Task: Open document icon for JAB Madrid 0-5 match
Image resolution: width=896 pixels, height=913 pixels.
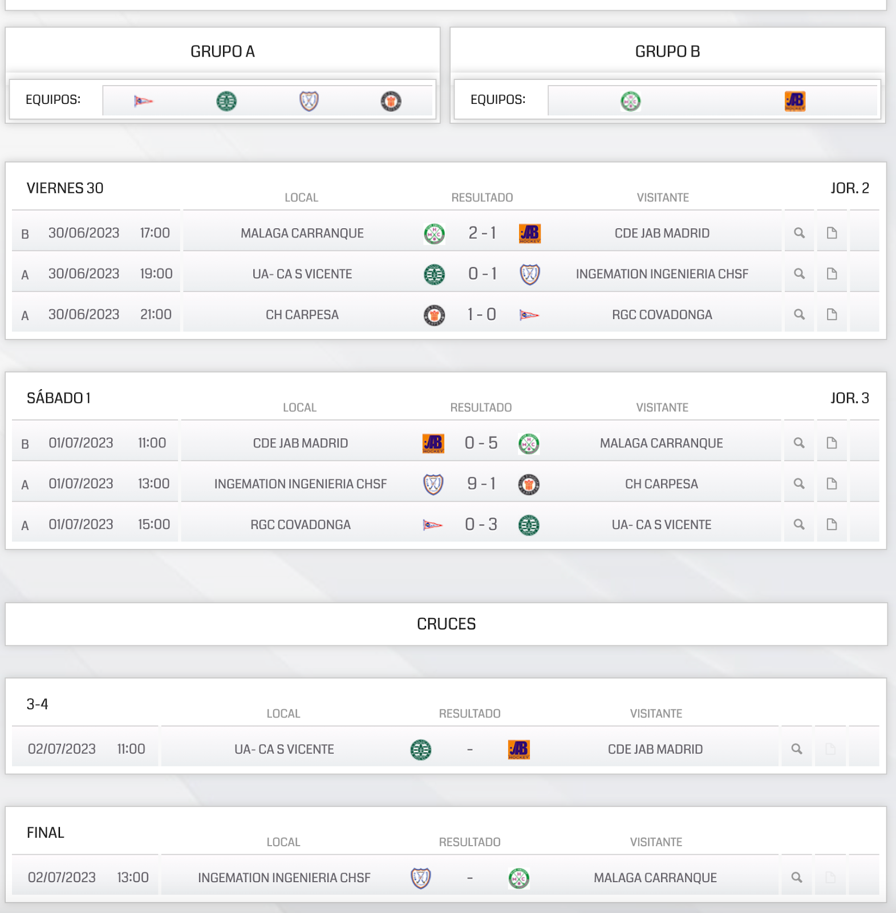Action: (x=832, y=443)
